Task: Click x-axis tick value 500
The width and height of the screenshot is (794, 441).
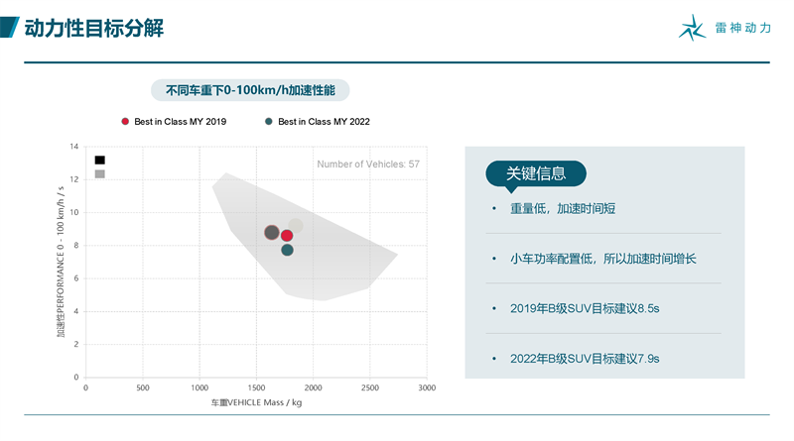Action: click(142, 387)
